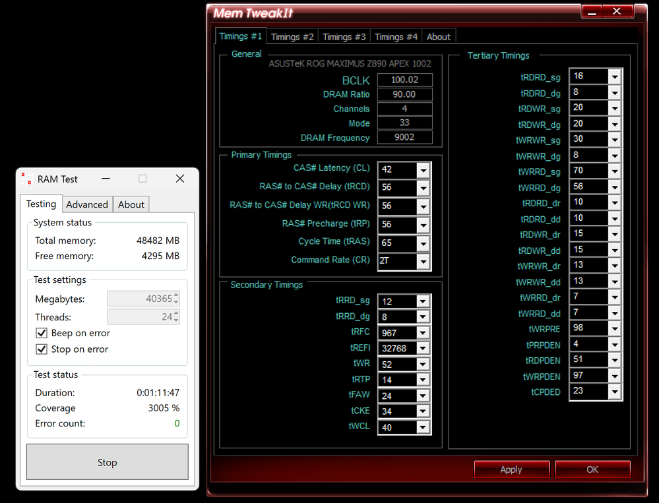Open the Timings #4 tab
The width and height of the screenshot is (659, 503).
click(396, 37)
